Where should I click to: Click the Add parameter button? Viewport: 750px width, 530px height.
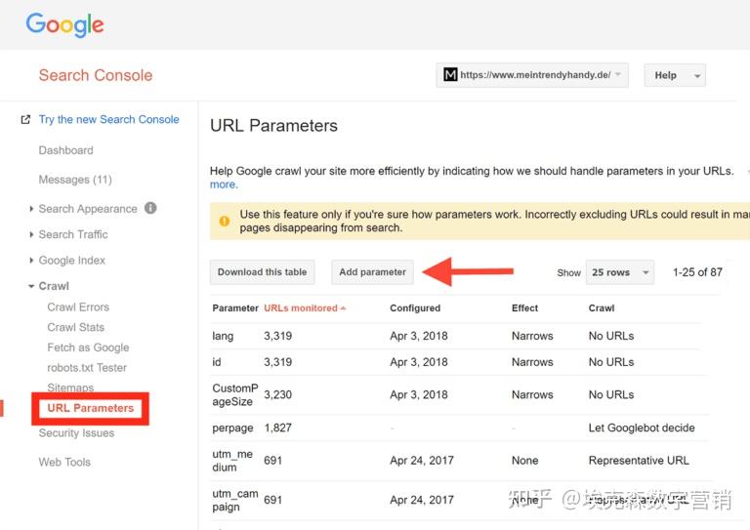click(x=372, y=272)
